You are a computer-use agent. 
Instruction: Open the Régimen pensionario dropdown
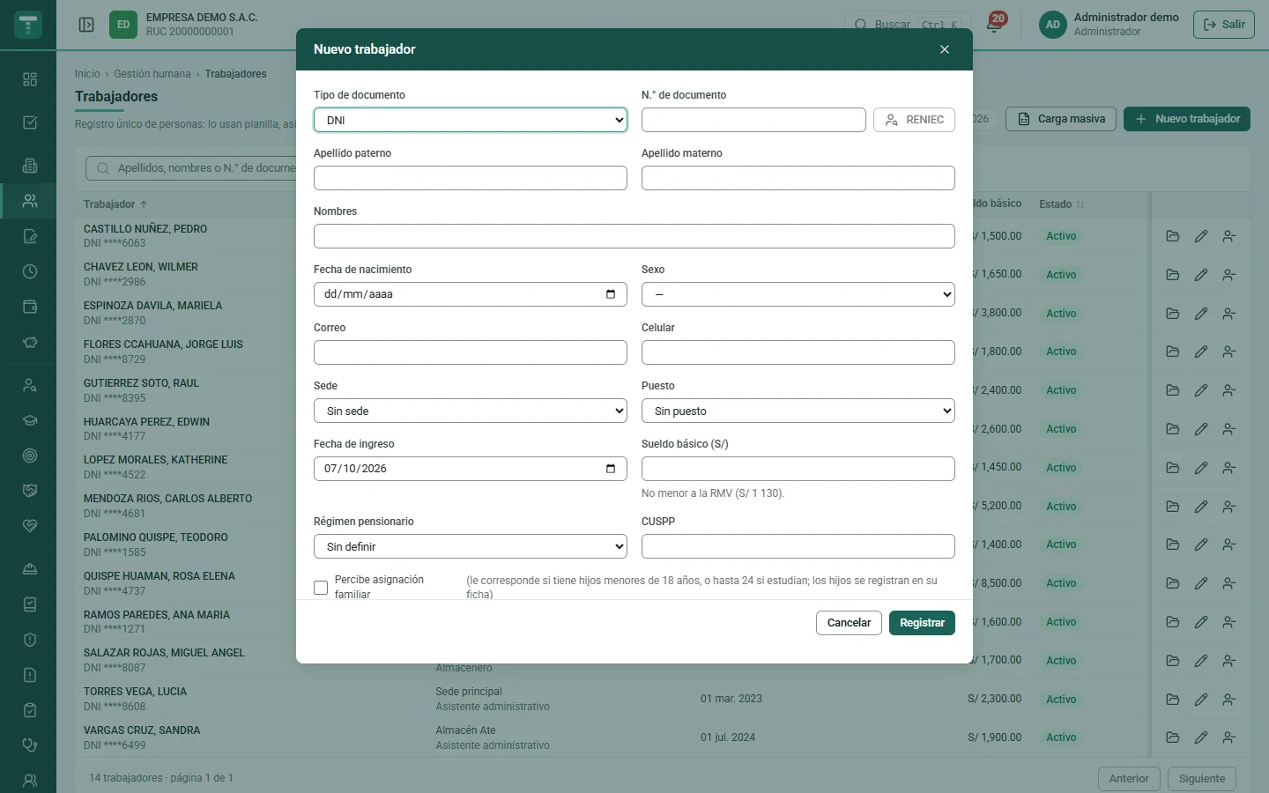471,546
